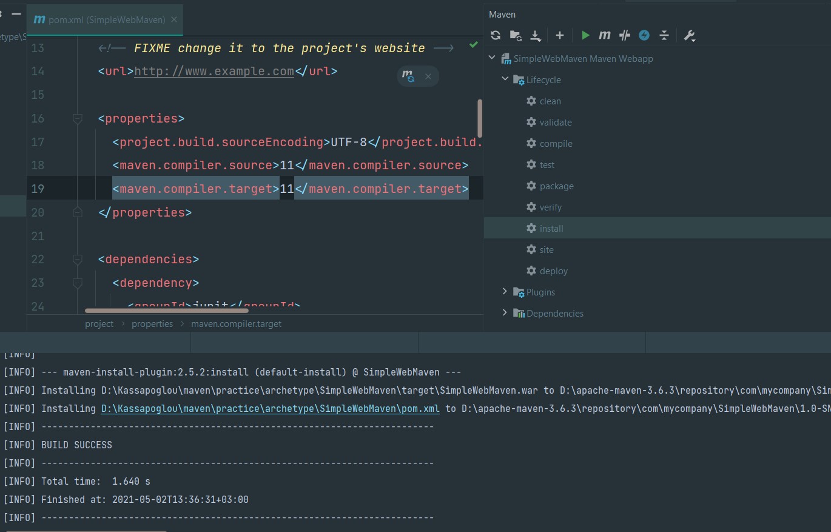Add Maven project with plus icon

(x=560, y=35)
